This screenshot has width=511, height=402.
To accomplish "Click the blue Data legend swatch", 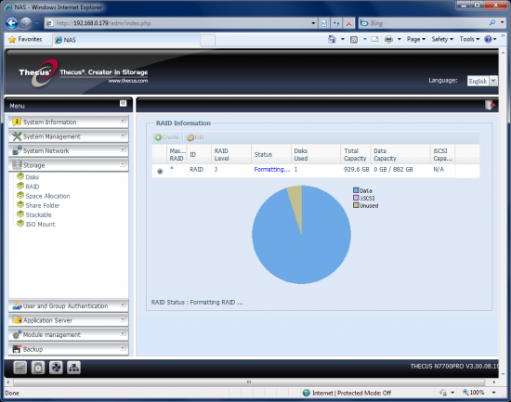I will [x=356, y=190].
